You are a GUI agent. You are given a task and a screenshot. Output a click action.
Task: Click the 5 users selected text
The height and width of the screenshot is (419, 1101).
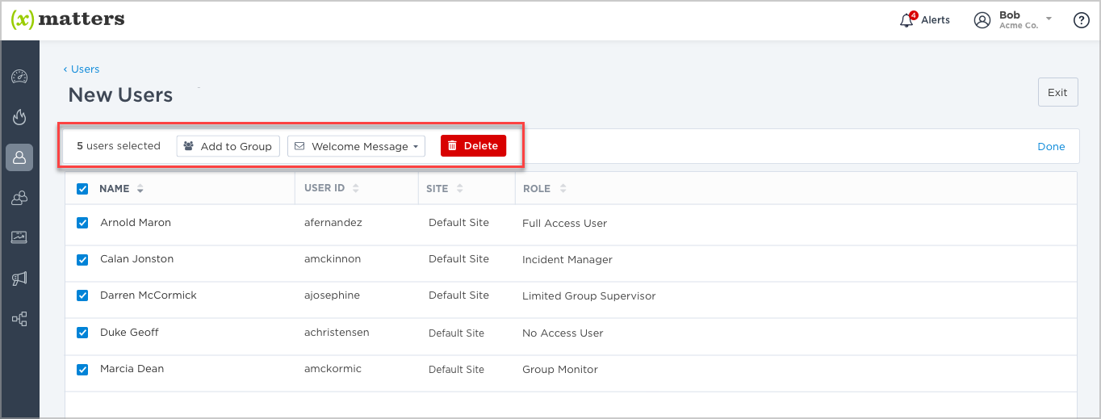click(119, 145)
